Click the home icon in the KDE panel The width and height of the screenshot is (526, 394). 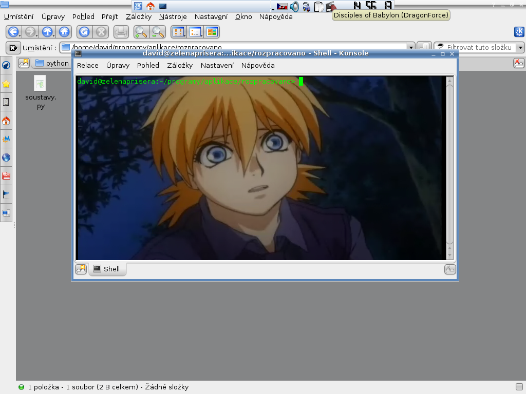(151, 6)
